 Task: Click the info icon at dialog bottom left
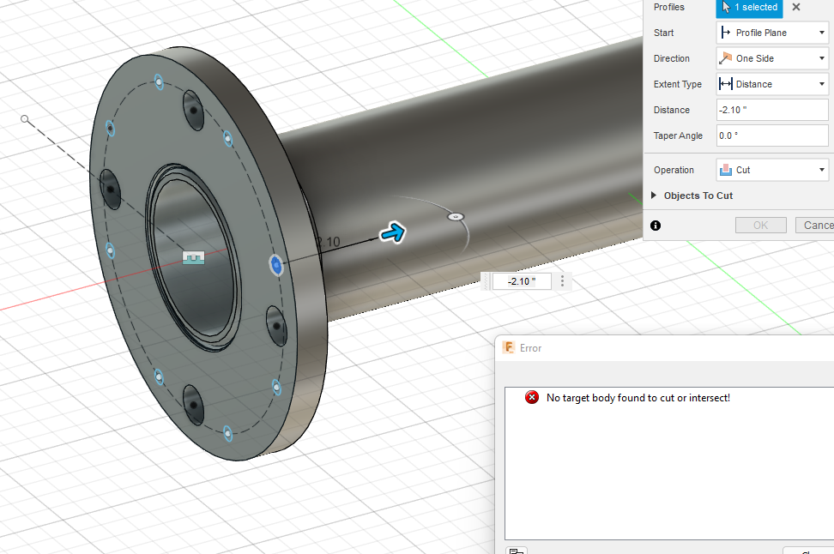point(656,225)
